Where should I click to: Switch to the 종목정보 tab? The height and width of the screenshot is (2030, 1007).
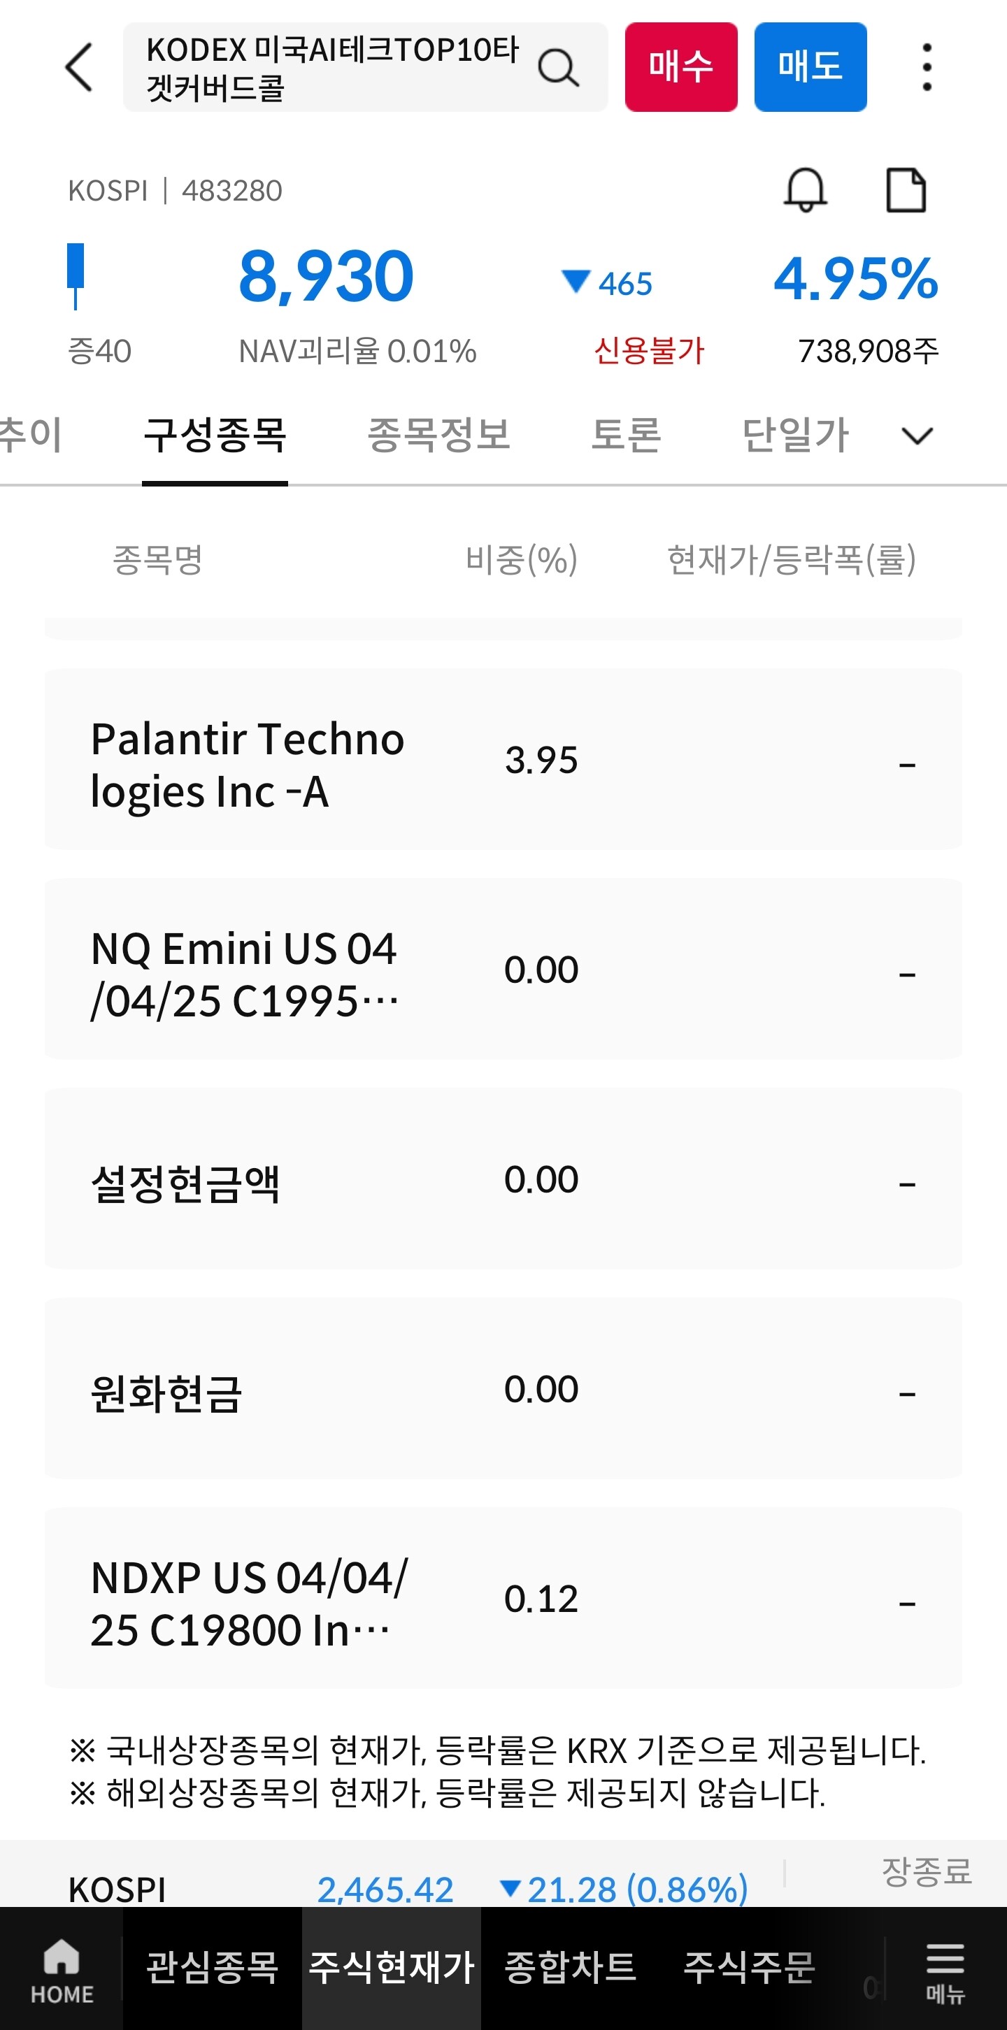point(438,435)
